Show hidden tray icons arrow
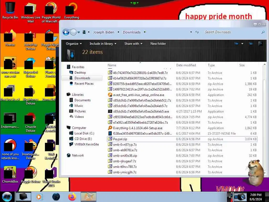This screenshot has height=202, width=269. (x=229, y=197)
